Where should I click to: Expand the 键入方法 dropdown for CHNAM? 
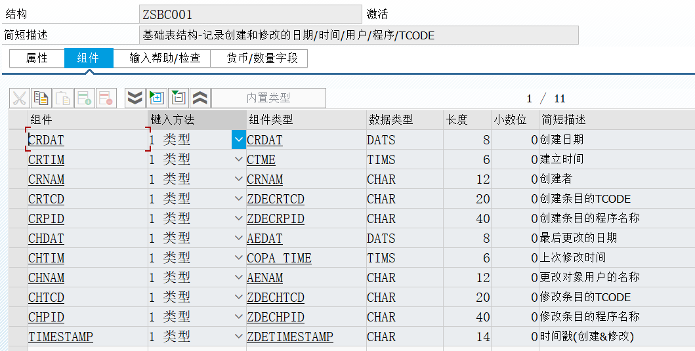point(238,278)
